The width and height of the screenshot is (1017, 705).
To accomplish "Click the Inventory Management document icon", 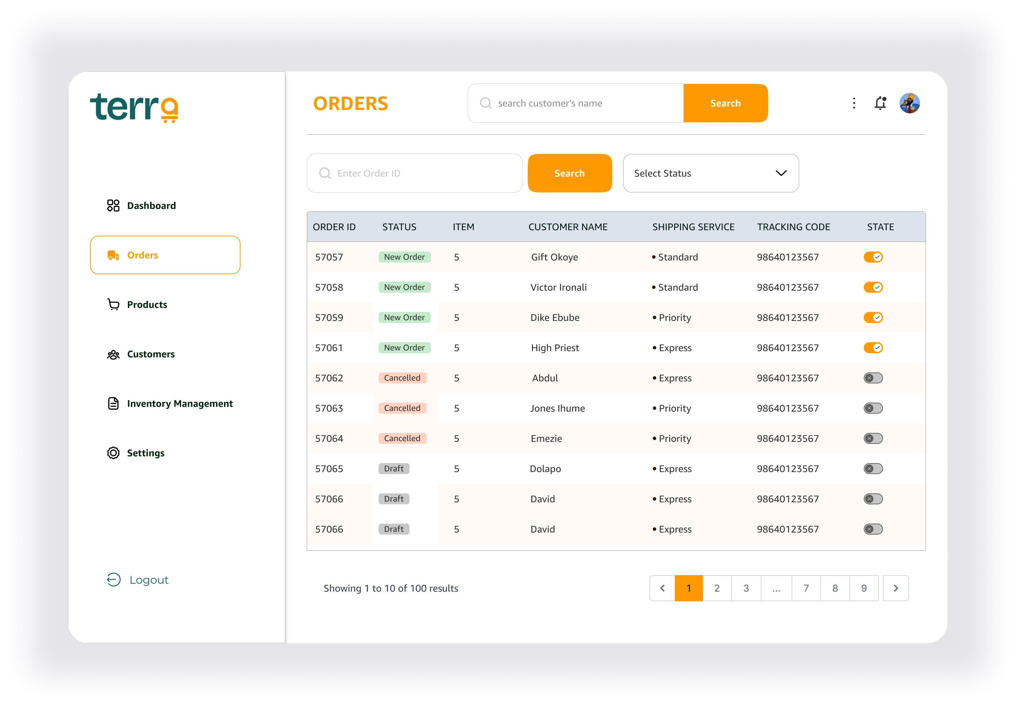I will (x=113, y=403).
